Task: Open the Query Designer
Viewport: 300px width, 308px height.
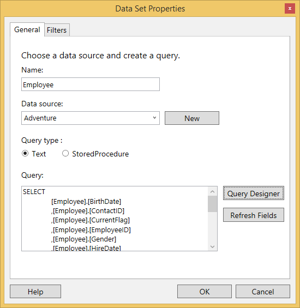Action: tap(254, 194)
